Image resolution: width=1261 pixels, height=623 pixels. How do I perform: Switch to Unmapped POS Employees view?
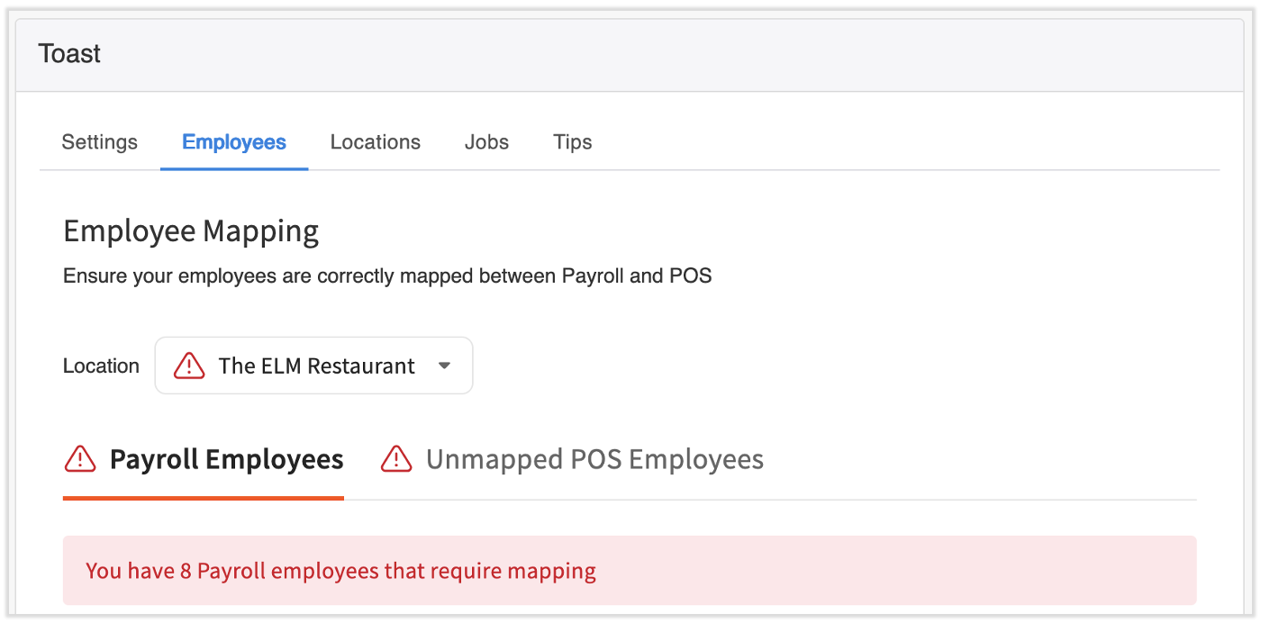[595, 459]
